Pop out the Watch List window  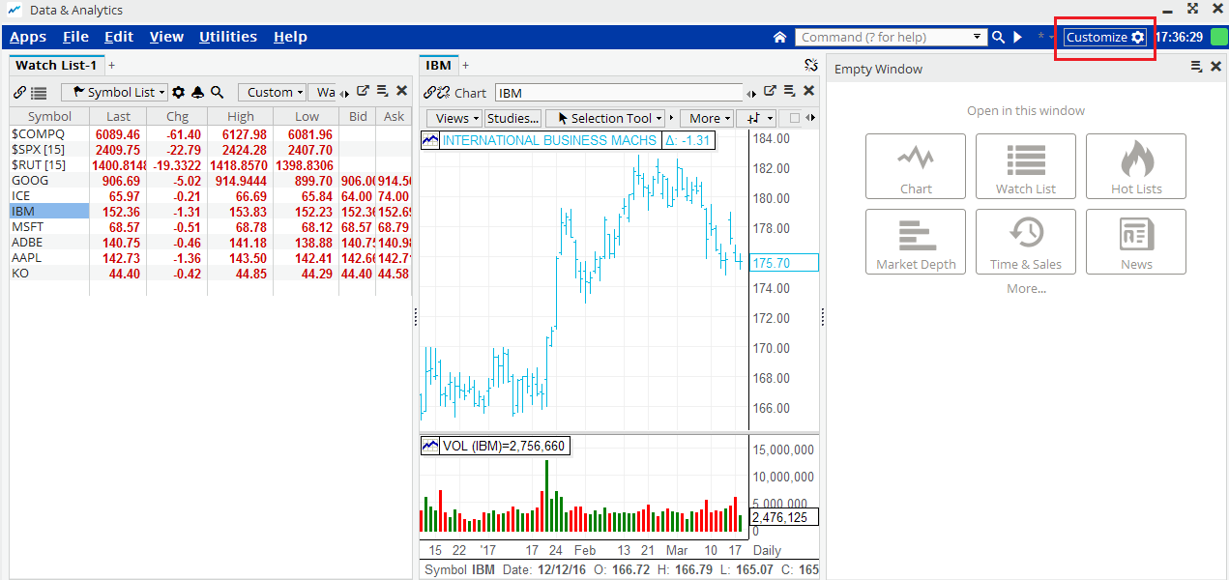(x=363, y=91)
